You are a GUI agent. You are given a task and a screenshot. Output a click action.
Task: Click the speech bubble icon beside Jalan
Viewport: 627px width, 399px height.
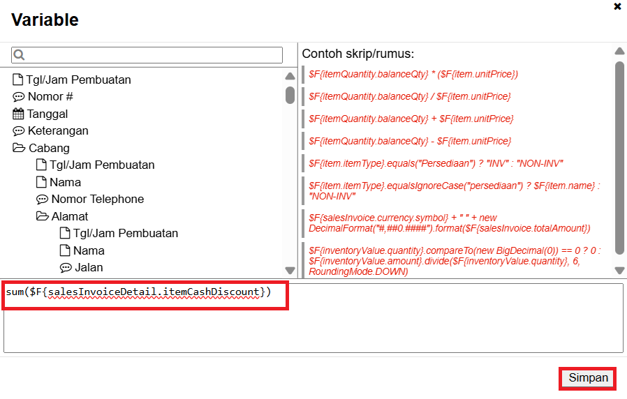(x=66, y=268)
